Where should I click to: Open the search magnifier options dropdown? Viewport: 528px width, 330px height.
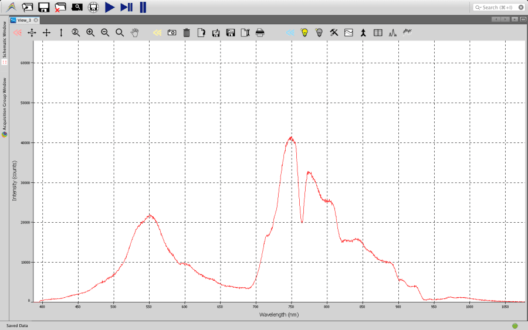pyautogui.click(x=478, y=8)
